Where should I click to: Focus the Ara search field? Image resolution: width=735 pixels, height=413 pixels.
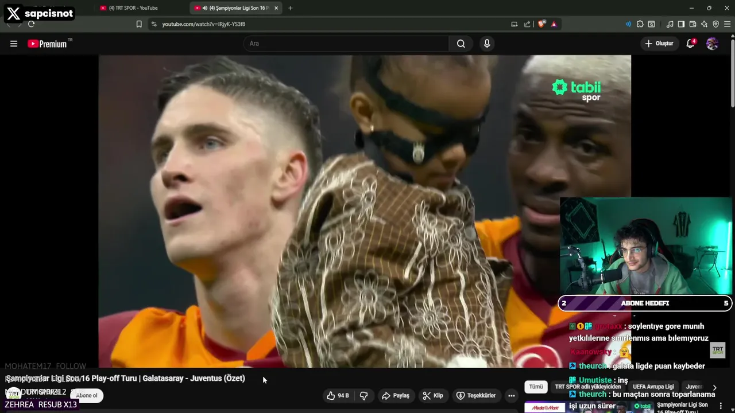tap(346, 44)
